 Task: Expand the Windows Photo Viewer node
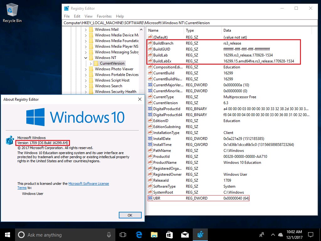click(x=86, y=69)
